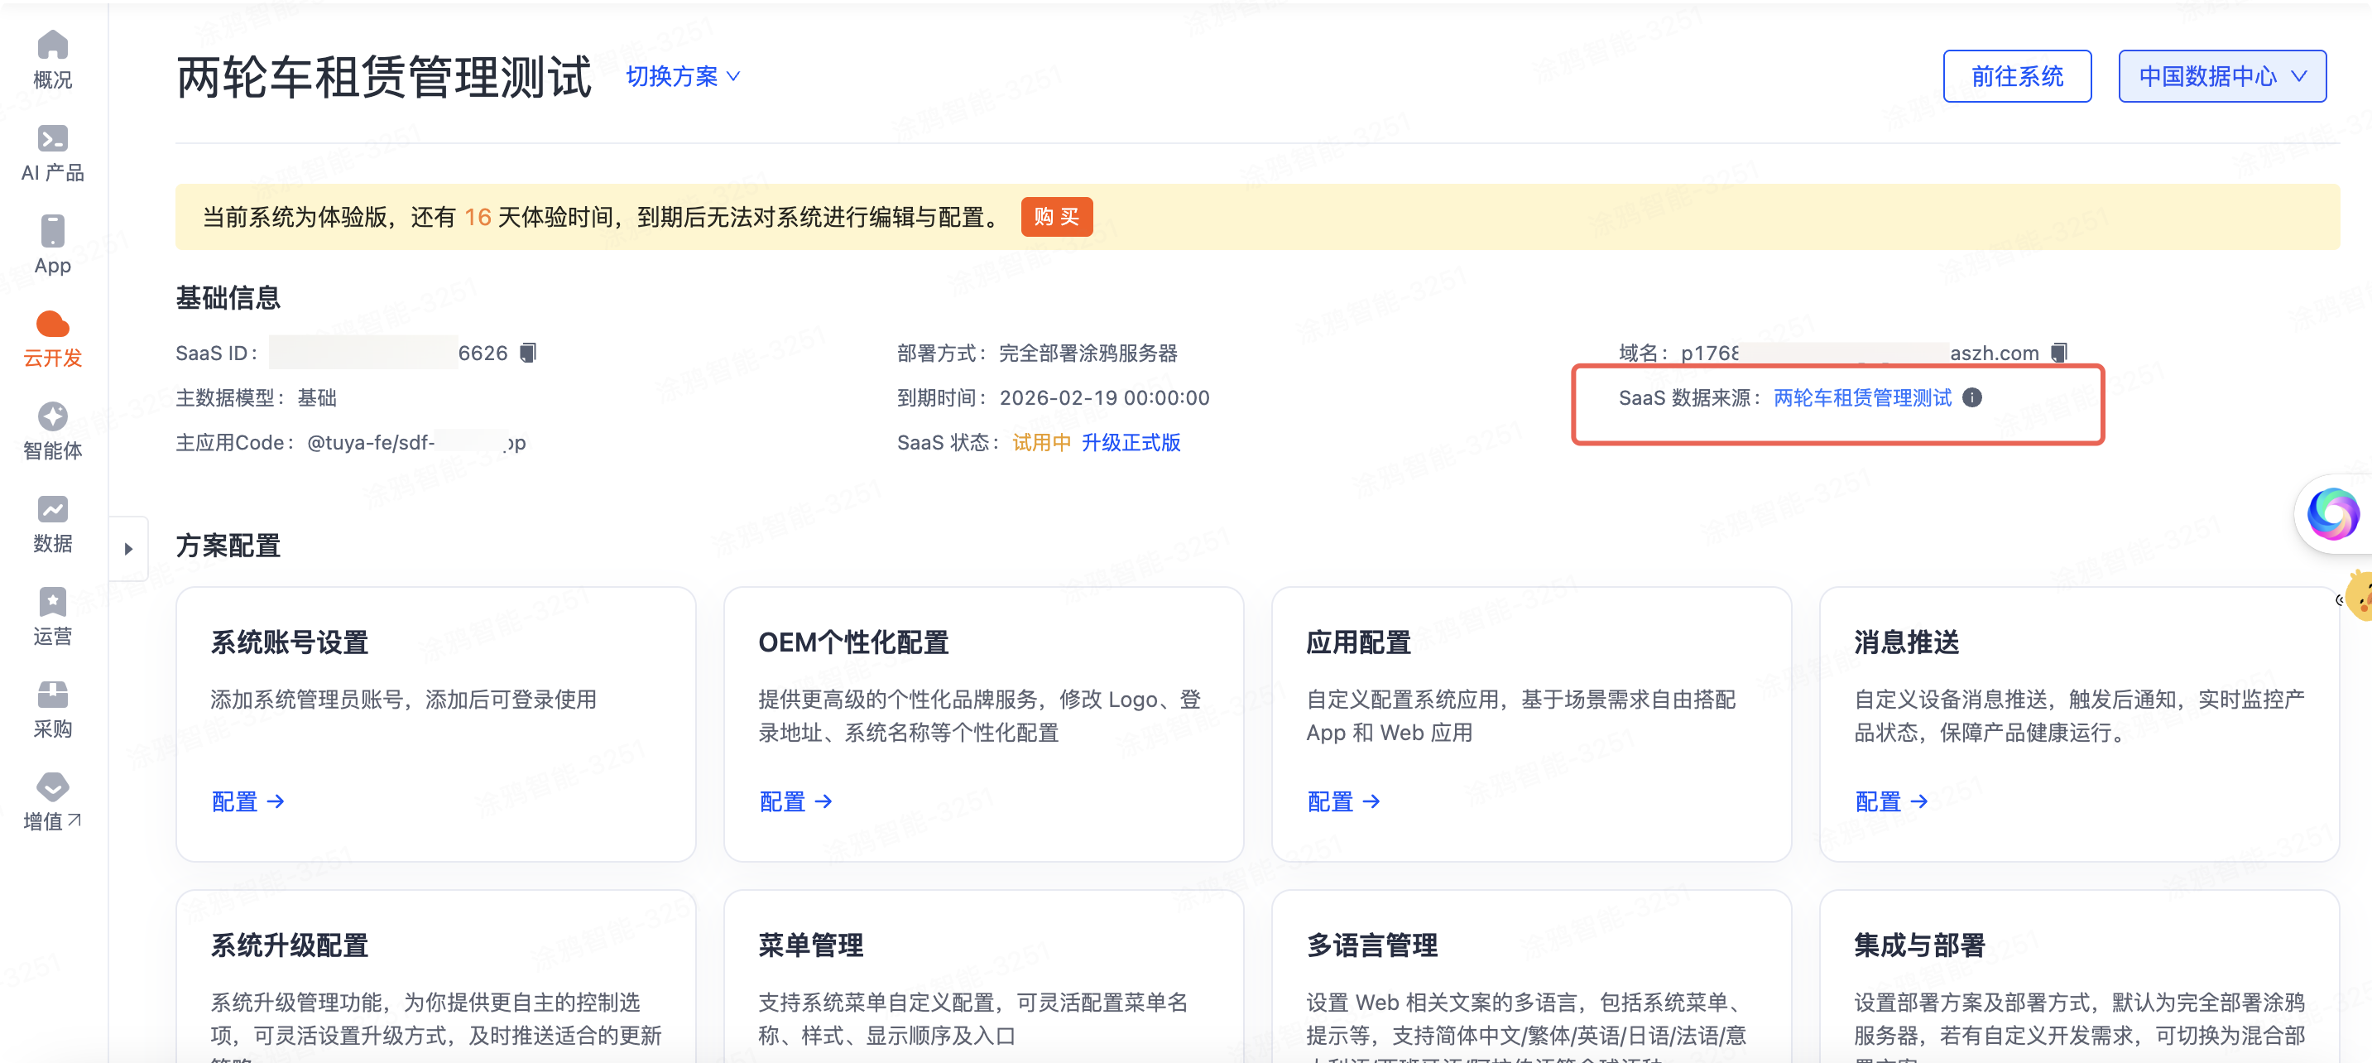
Task: Click info icon beside SaaS 数据来源
Action: coord(1971,398)
